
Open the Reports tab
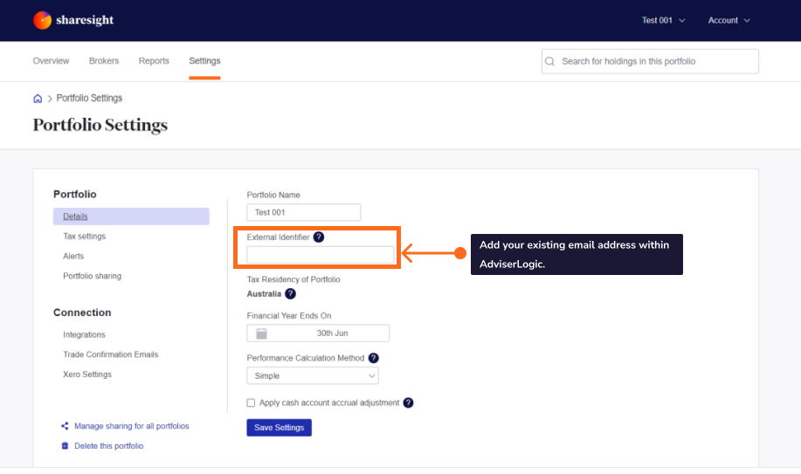pos(154,61)
